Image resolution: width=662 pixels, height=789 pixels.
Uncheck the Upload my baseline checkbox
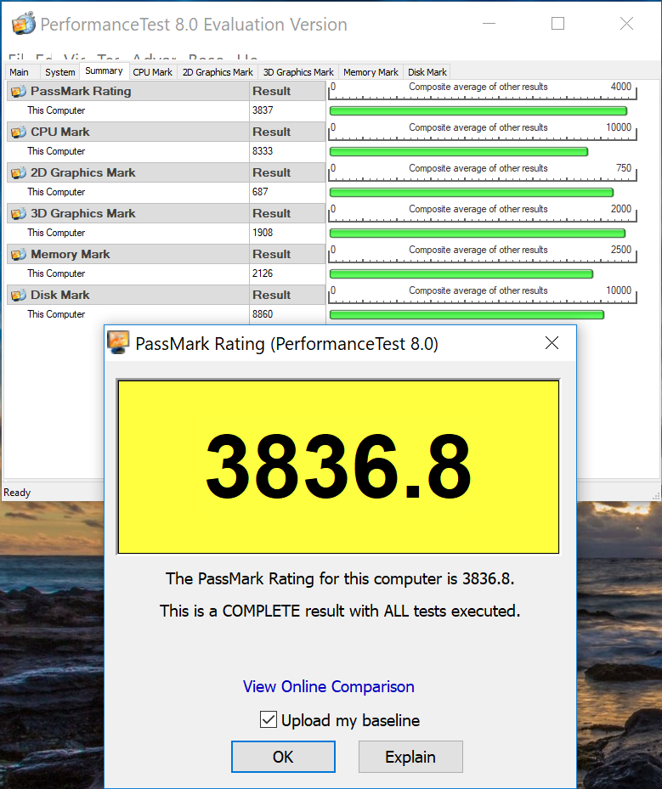coord(268,719)
